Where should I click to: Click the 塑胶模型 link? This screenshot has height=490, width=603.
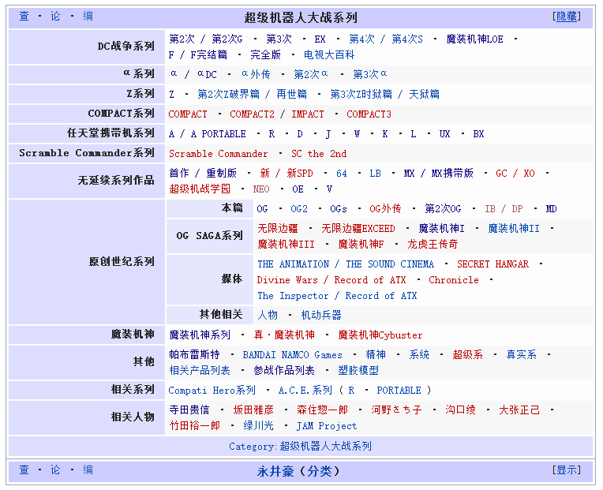tap(358, 371)
